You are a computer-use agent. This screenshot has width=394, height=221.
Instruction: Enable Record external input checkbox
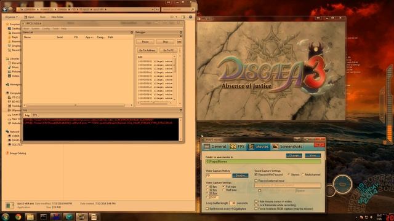pos(256,180)
